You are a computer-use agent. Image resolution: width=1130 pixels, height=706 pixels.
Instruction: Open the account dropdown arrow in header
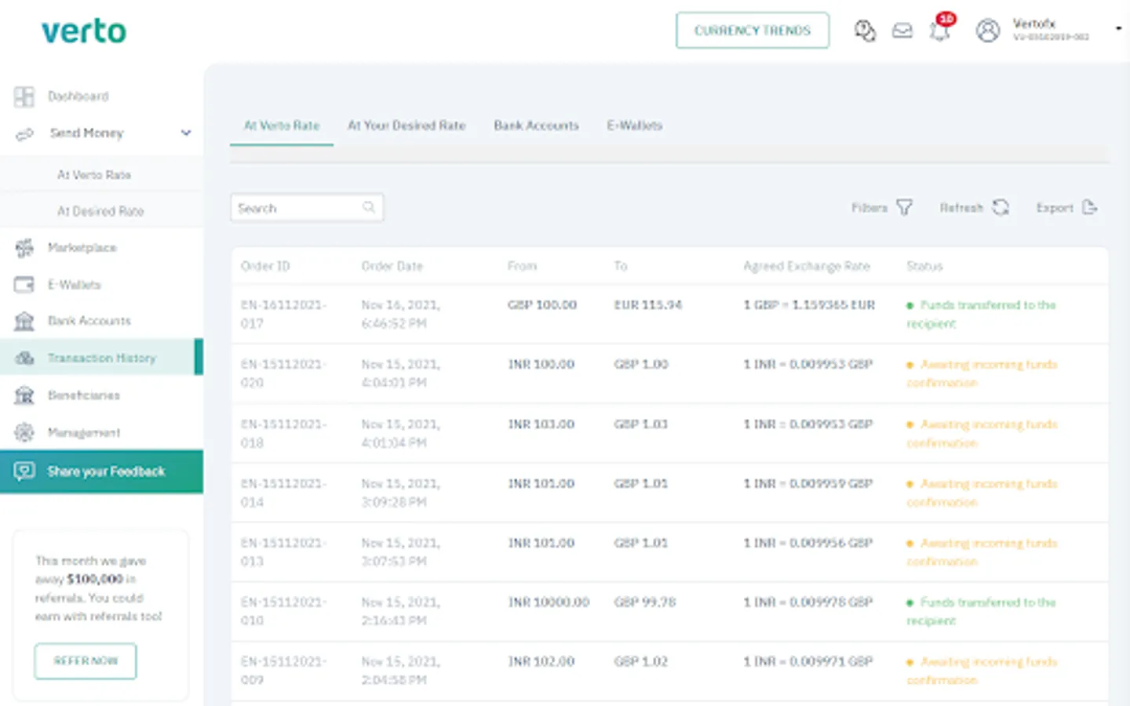tap(1118, 29)
